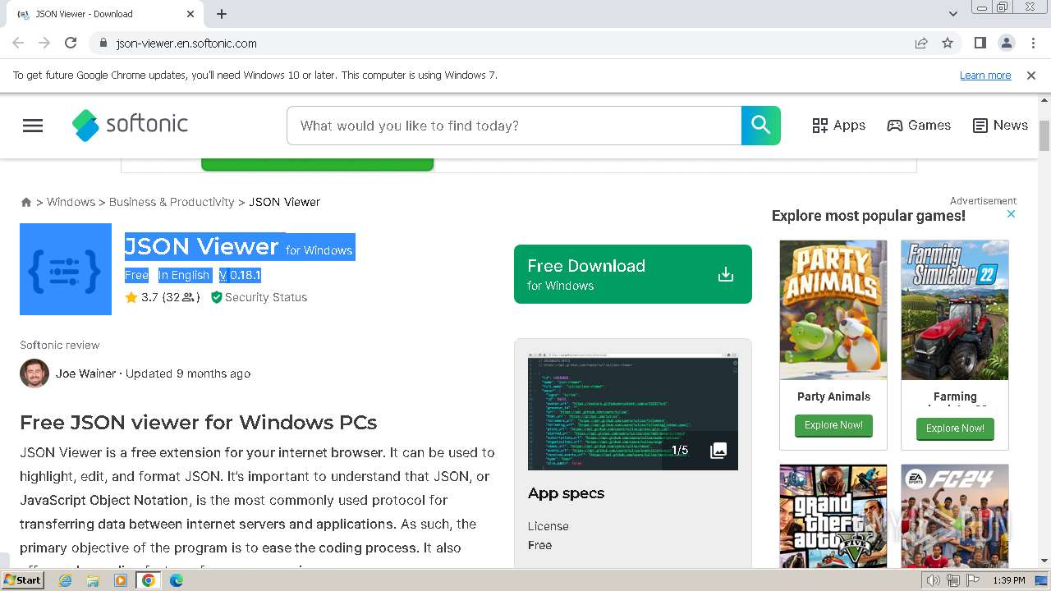
Task: Click browser back arrow
Action: tap(18, 43)
